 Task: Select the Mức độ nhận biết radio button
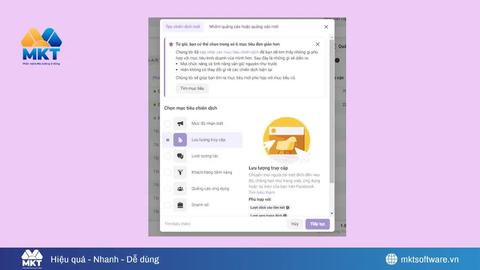[x=167, y=123]
